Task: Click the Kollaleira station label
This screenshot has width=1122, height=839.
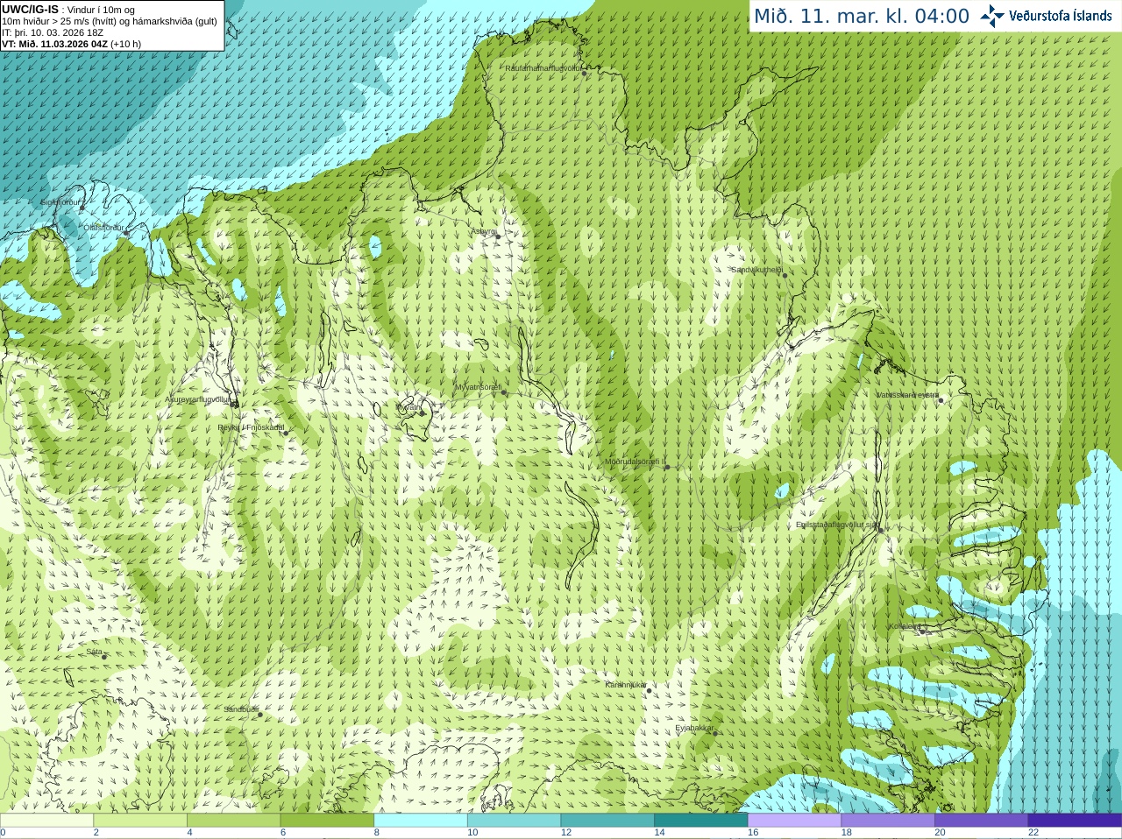Action: click(x=905, y=626)
